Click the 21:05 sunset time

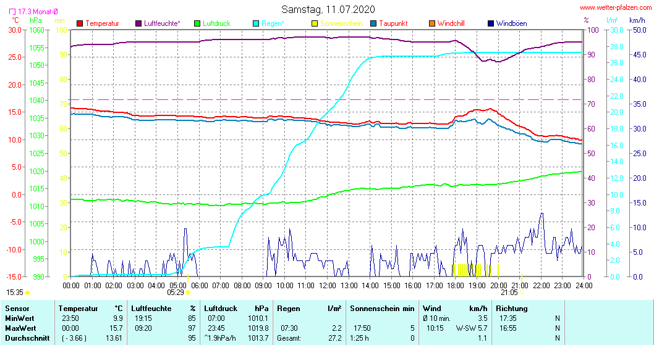click(509, 293)
